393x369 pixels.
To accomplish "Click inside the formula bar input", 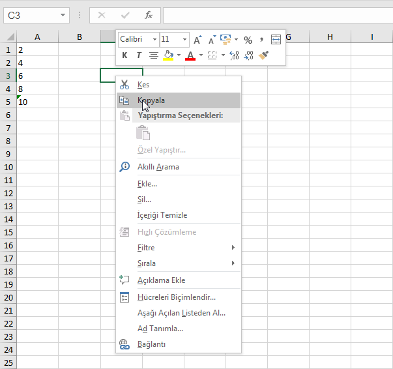I will point(278,16).
